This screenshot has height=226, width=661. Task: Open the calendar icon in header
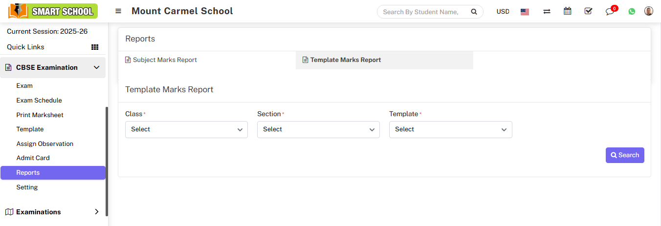pyautogui.click(x=567, y=11)
